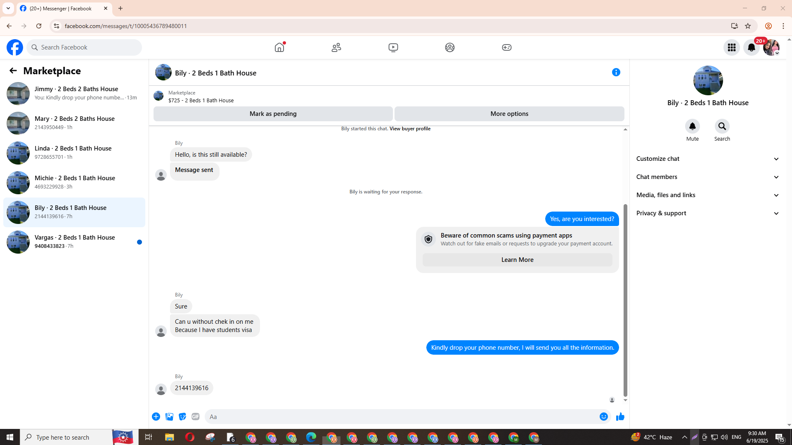Open a new browser tab
The width and height of the screenshot is (792, 445).
coord(121,8)
